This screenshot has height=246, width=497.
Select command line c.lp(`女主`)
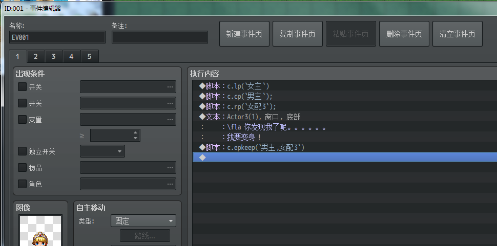point(344,86)
